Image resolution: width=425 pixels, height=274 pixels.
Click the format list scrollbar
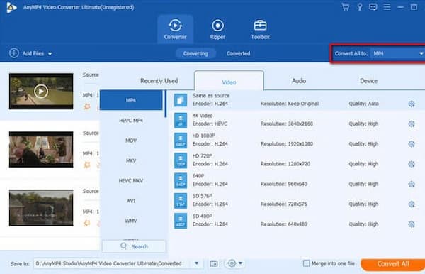[165, 104]
